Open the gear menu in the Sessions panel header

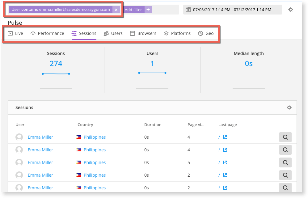pos(289,107)
